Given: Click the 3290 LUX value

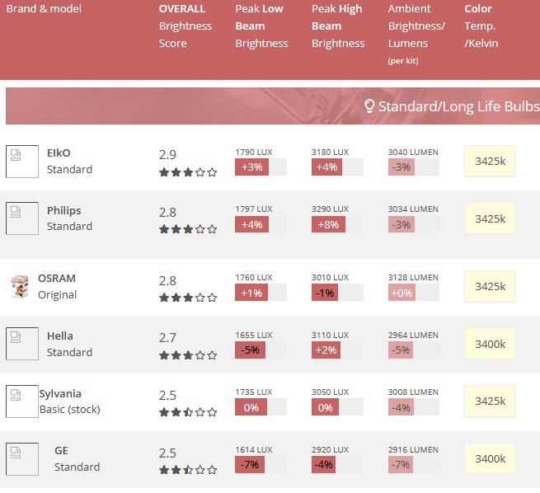Looking at the screenshot, I should [331, 209].
